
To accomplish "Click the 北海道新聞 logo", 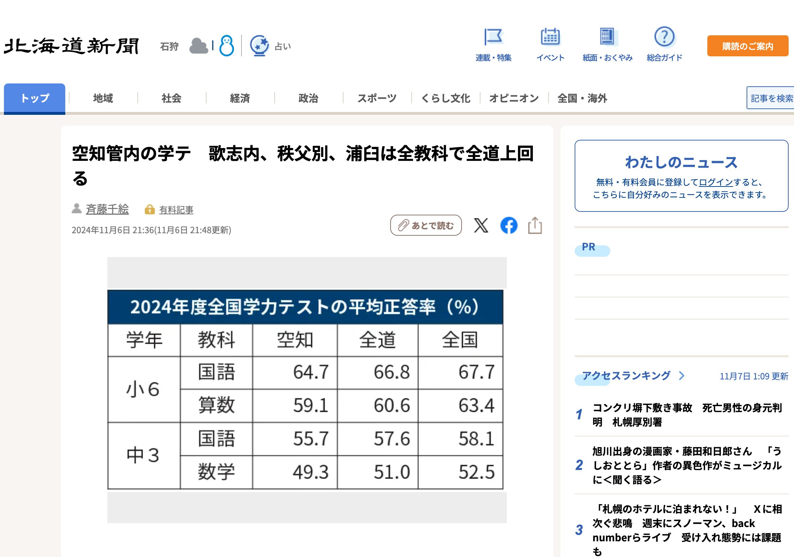I will (x=71, y=45).
